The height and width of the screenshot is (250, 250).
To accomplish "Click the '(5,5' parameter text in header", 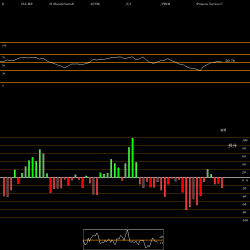I will (x=128, y=4).
